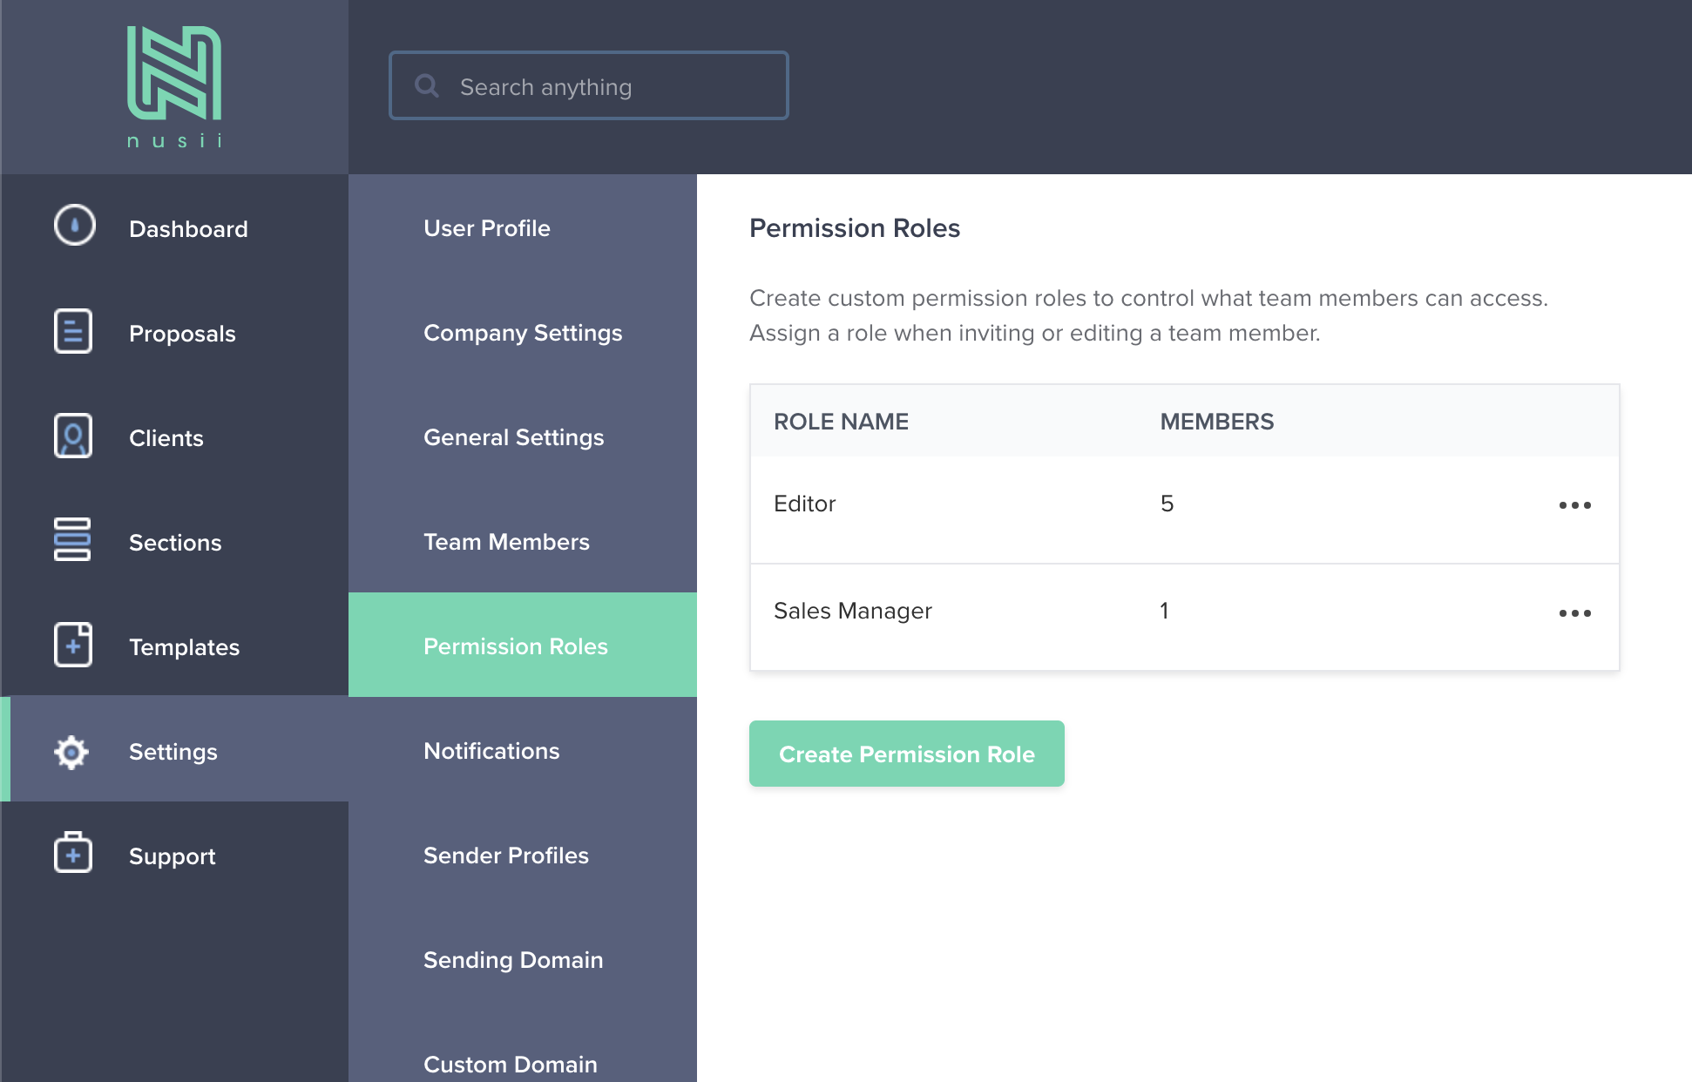Open Support using its sidebar icon

click(73, 855)
